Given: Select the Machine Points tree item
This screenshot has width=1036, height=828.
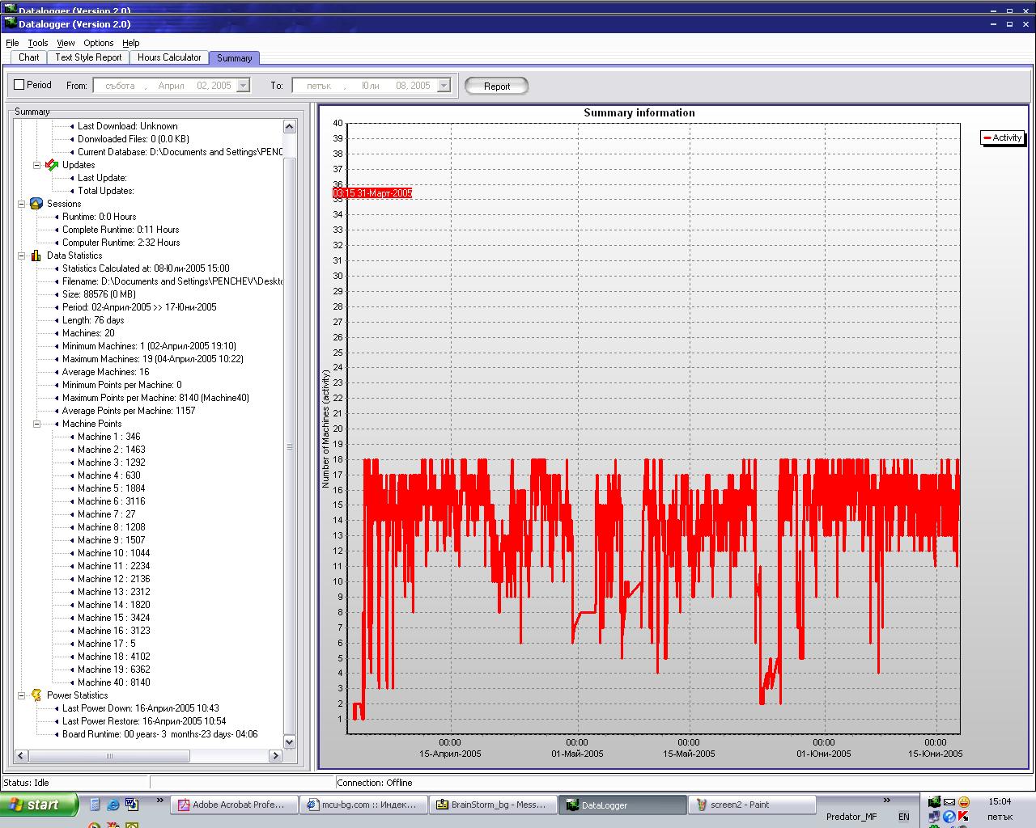Looking at the screenshot, I should 91,424.
